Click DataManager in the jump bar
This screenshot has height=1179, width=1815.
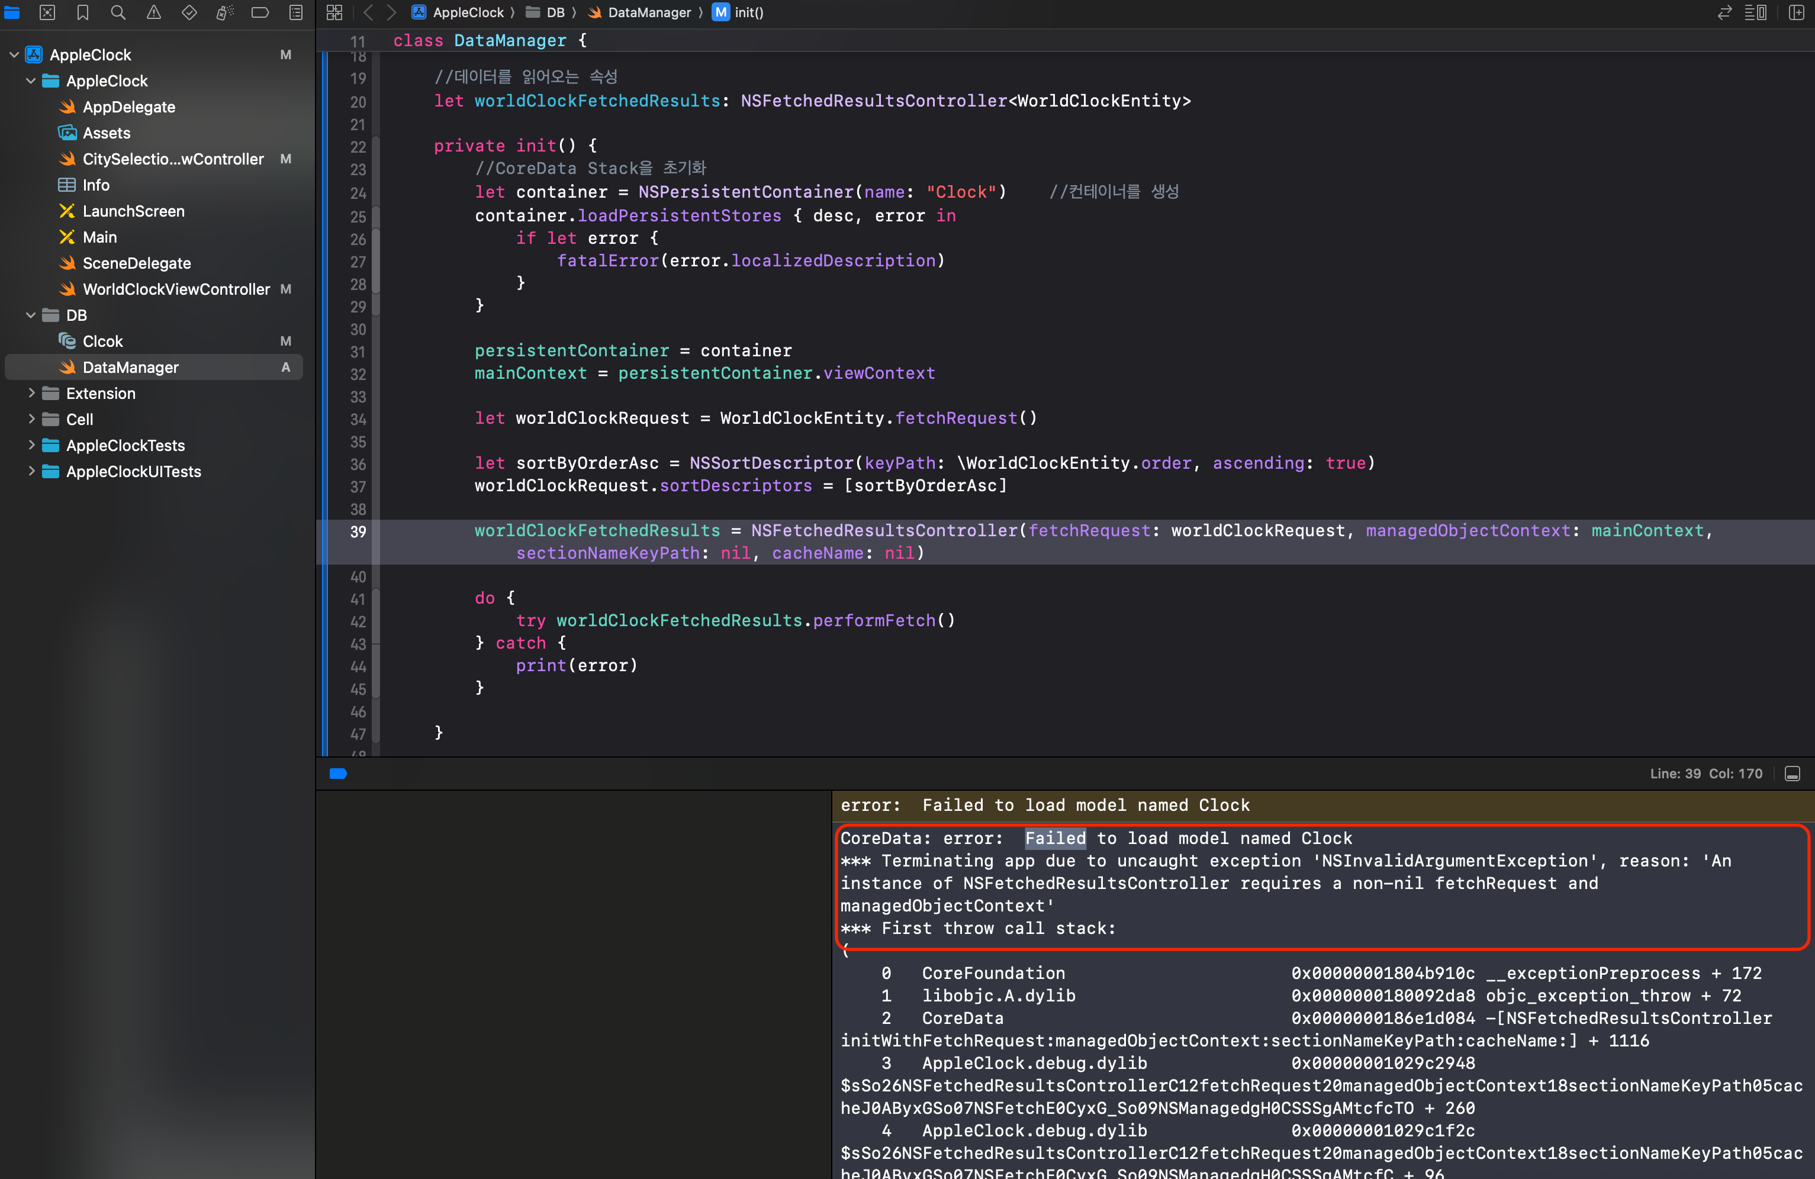click(641, 12)
